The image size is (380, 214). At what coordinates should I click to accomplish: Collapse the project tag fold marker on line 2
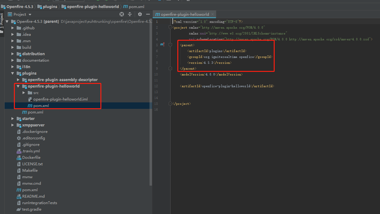coord(170,27)
